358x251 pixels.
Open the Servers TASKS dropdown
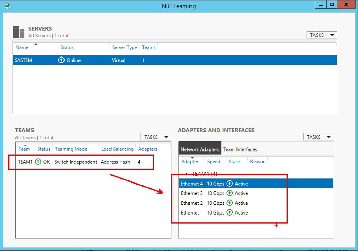[x=321, y=35]
